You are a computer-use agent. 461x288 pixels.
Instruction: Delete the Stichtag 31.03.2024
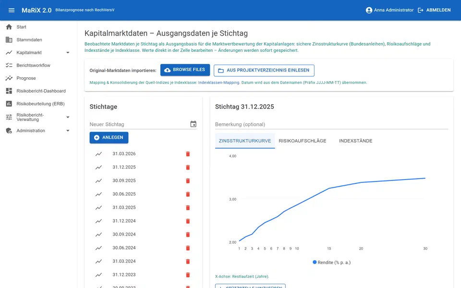coord(188,262)
